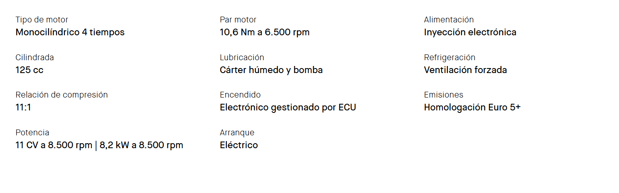Screen dimensions: 619x193
Task: Click the "Potencia" label
Action: pyautogui.click(x=32, y=132)
